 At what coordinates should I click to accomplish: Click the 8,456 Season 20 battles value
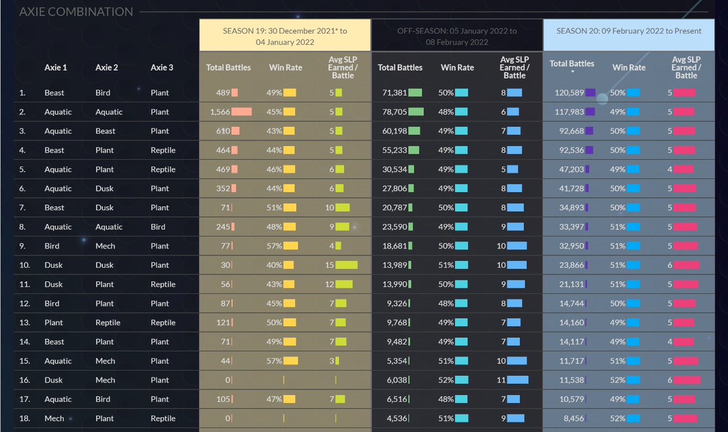(x=573, y=419)
